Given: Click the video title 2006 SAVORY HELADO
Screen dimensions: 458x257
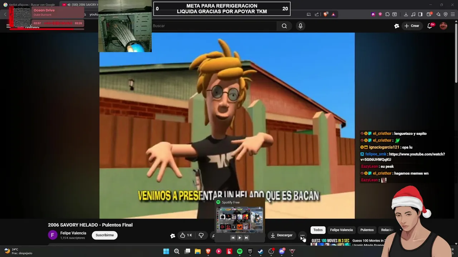Looking at the screenshot, I should [90, 225].
